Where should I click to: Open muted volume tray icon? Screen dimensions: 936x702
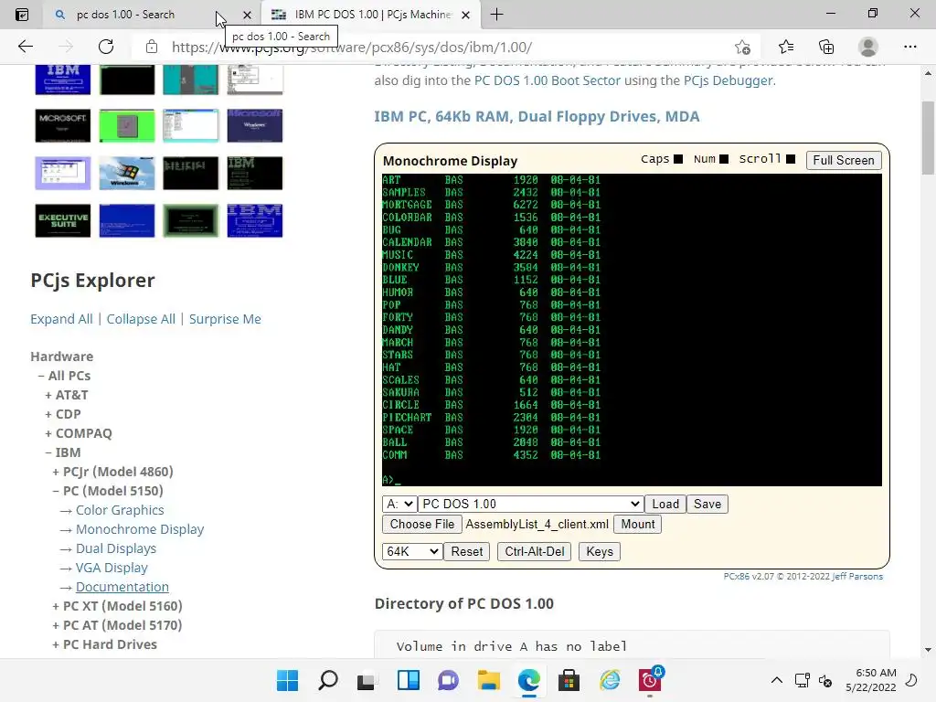pyautogui.click(x=825, y=680)
